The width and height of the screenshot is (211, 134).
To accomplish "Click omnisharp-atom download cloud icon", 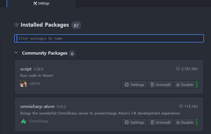I will [181, 106].
